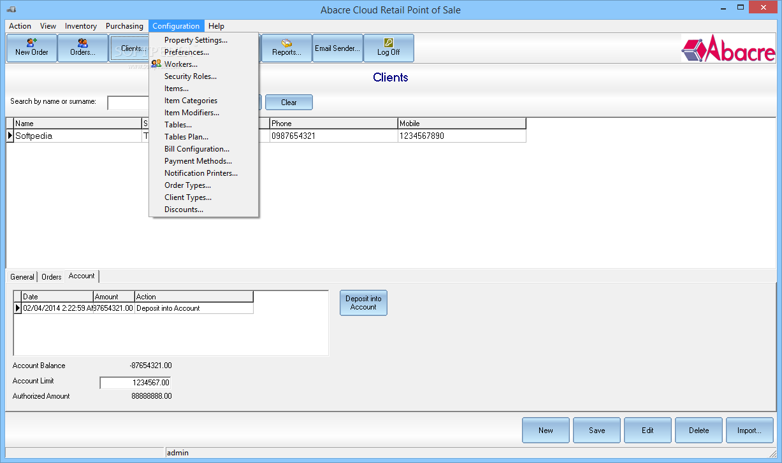Select Security Roles menu entry
The height and width of the screenshot is (463, 782).
click(x=204, y=76)
